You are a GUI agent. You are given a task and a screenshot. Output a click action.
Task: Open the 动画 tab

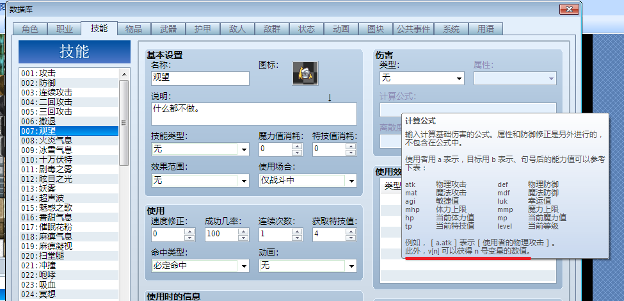tap(342, 29)
